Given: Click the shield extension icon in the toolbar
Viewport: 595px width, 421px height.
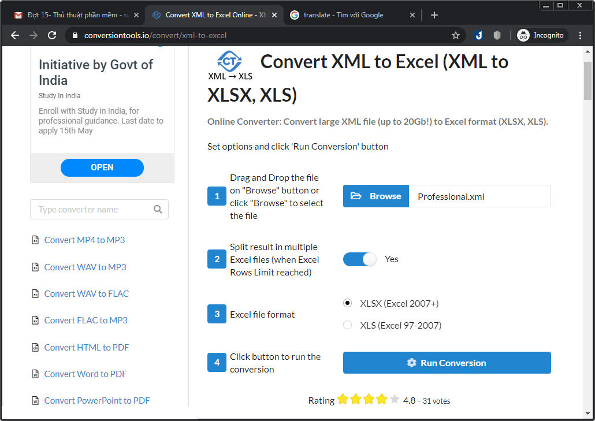Looking at the screenshot, I should [x=497, y=35].
